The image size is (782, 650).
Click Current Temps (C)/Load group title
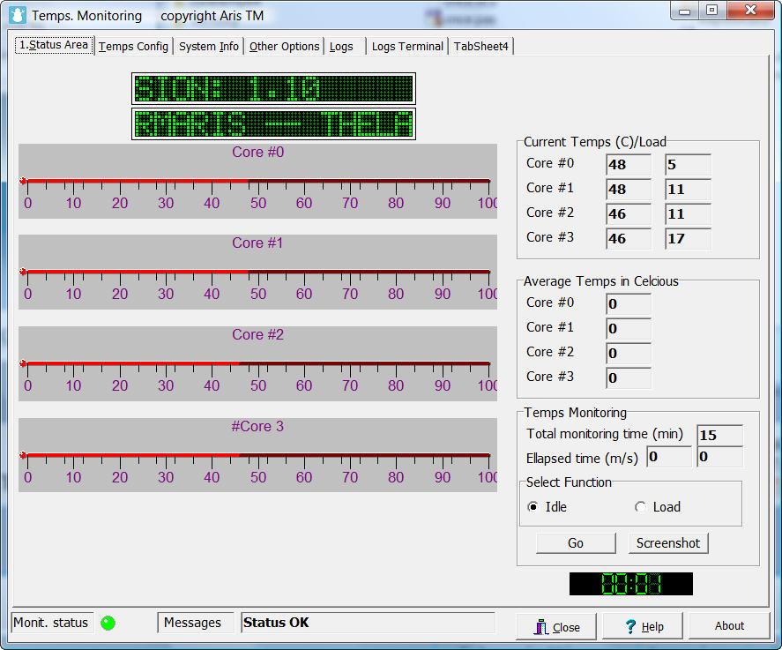coord(594,142)
